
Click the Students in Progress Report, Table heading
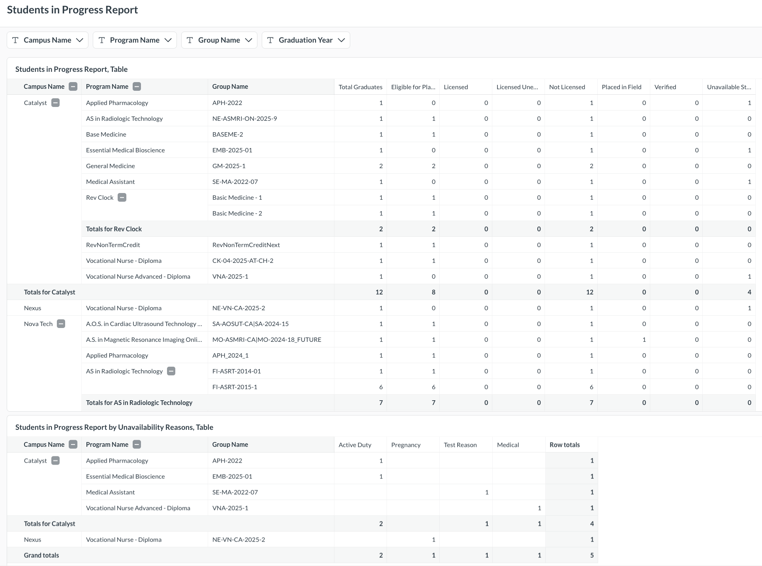coord(71,69)
